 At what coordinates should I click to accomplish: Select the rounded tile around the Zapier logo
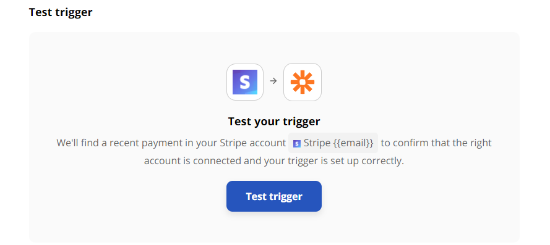tap(303, 82)
